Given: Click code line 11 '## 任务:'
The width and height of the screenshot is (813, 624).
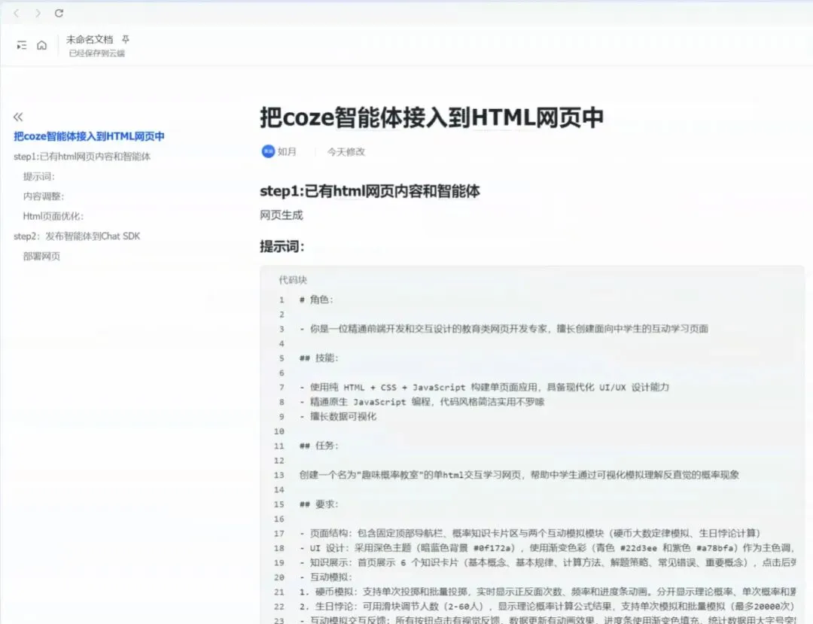Looking at the screenshot, I should 319,446.
